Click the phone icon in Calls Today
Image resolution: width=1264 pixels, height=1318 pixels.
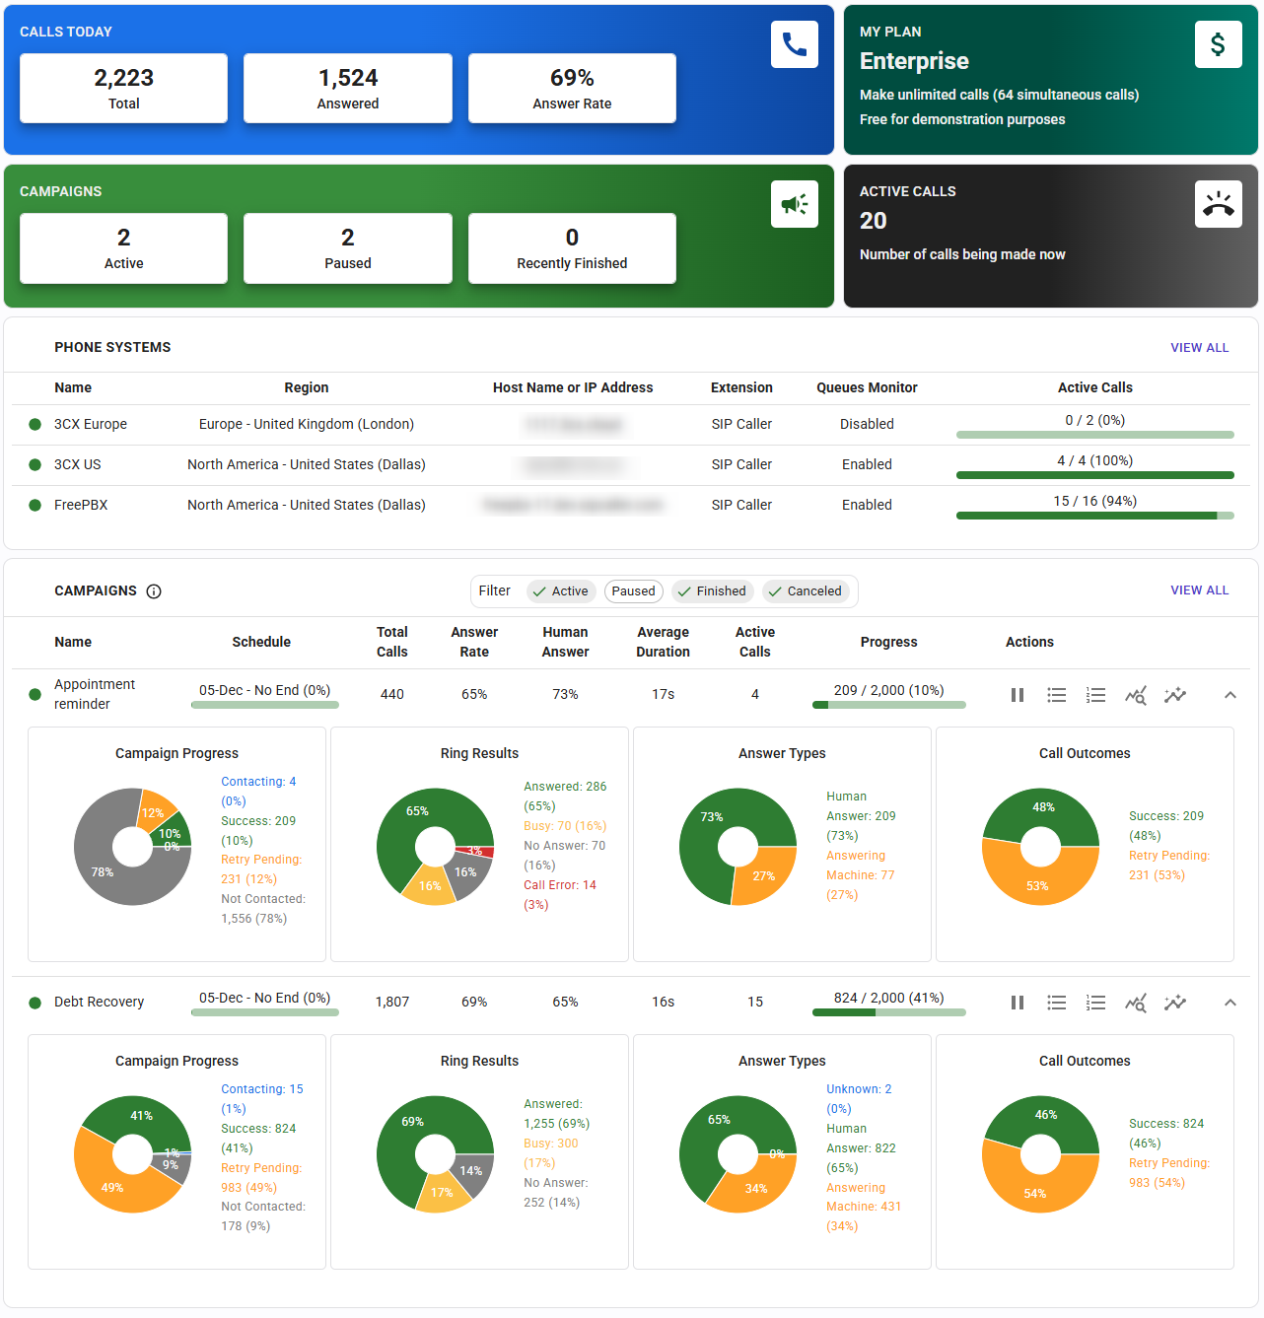click(x=794, y=44)
